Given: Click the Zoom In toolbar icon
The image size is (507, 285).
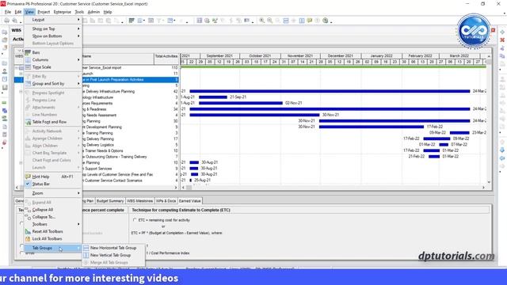Looking at the screenshot, I should click(x=262, y=21).
